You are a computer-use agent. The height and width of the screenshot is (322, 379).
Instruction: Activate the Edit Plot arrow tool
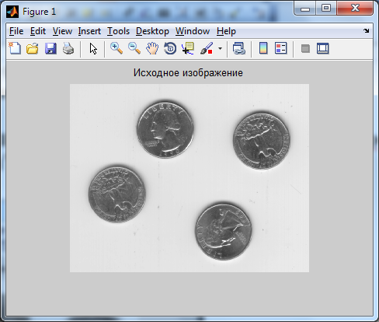[x=93, y=48]
